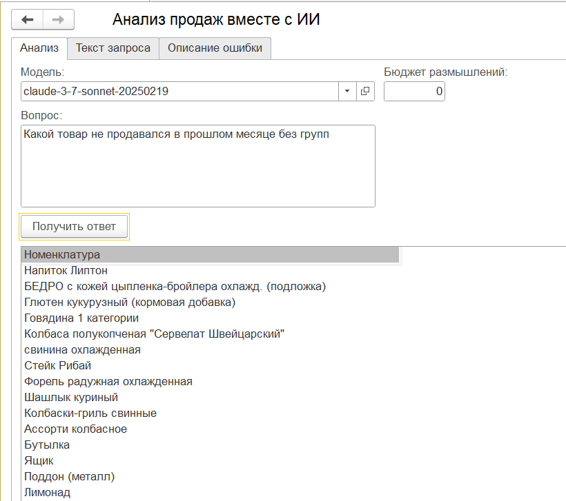Select row Поддон (металл)
This screenshot has height=501, width=566.
(x=210, y=476)
